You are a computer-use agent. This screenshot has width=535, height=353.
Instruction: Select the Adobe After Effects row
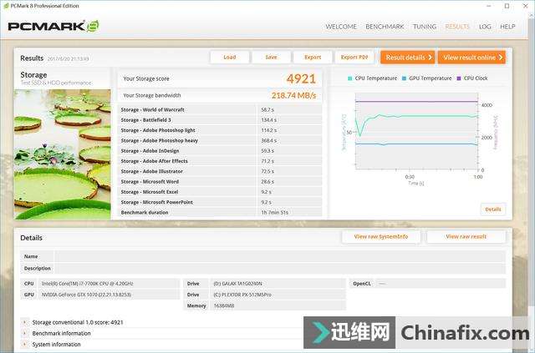pos(220,161)
